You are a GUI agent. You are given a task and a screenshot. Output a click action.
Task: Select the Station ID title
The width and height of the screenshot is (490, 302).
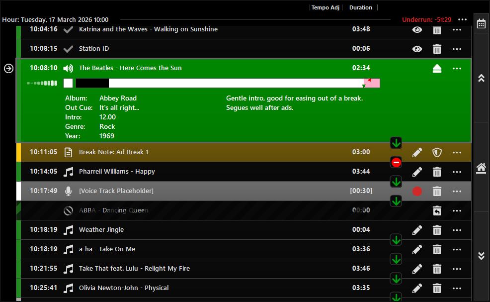coord(94,48)
